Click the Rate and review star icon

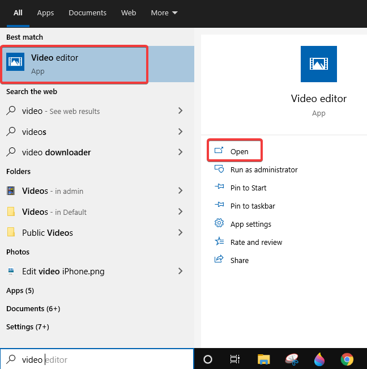[x=219, y=241]
